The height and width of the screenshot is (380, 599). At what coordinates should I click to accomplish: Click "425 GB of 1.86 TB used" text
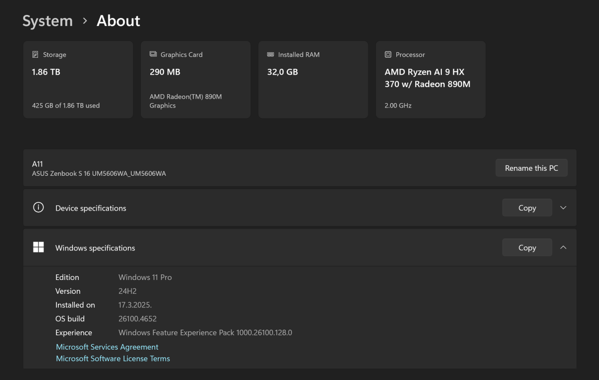tap(66, 106)
